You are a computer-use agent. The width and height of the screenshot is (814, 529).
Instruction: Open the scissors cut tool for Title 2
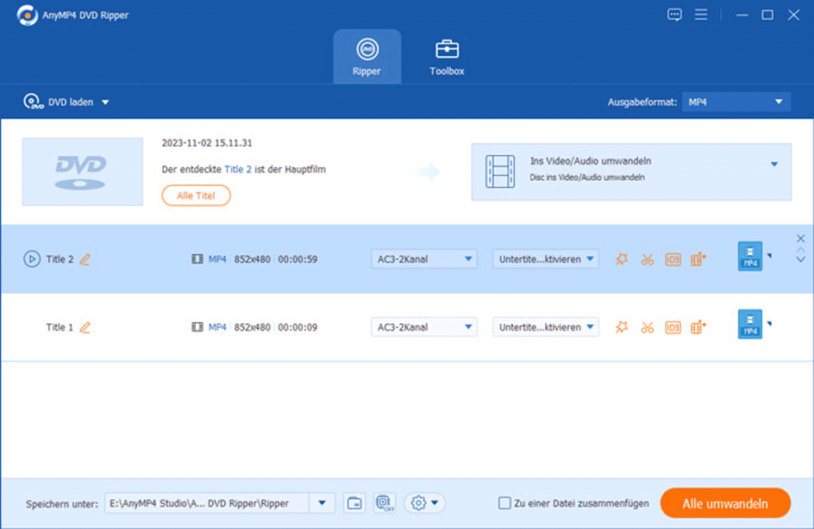(648, 259)
